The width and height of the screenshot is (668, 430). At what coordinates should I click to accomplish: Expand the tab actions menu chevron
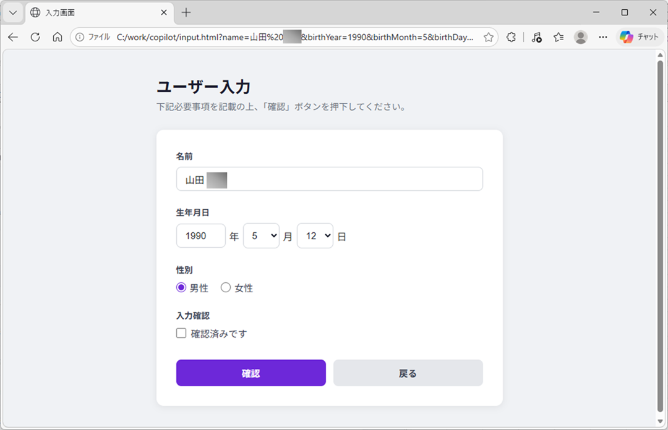point(13,12)
